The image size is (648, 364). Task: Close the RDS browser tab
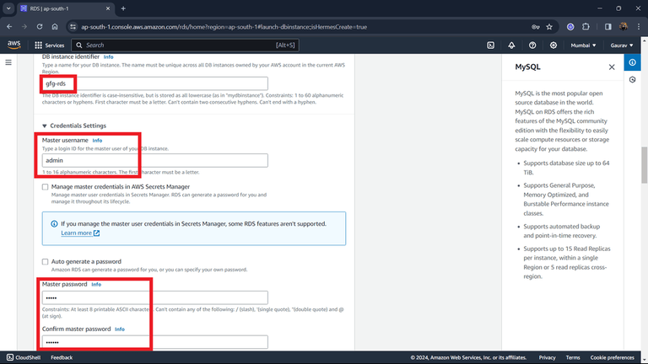tap(108, 8)
